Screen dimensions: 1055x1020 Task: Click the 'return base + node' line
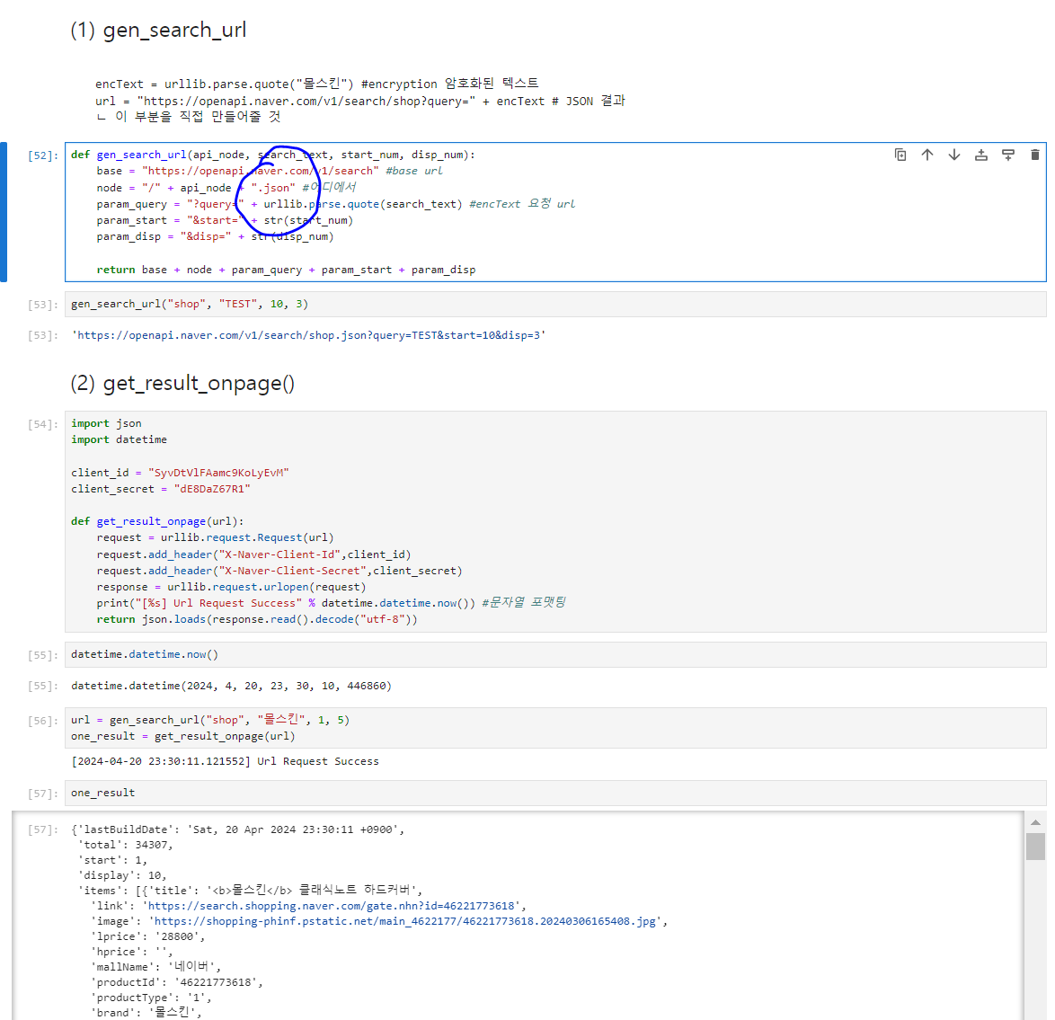[286, 270]
